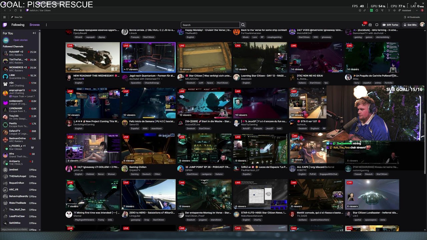Open offline channel RogueOnRun
The height and width of the screenshot is (240, 427).
tap(20, 183)
